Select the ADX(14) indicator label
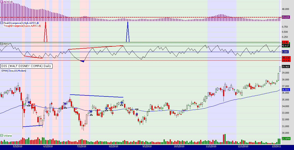The image size is (294, 150). coord(8,2)
